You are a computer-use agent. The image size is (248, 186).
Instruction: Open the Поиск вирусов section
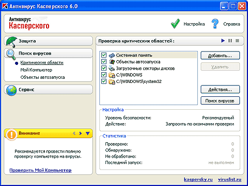click(49, 53)
